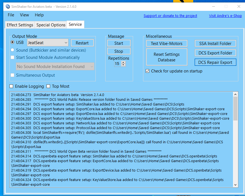Click log entry timestamped 21:48:04.294 about ExportCore.lua
This screenshot has width=245, height=196.
point(118,109)
